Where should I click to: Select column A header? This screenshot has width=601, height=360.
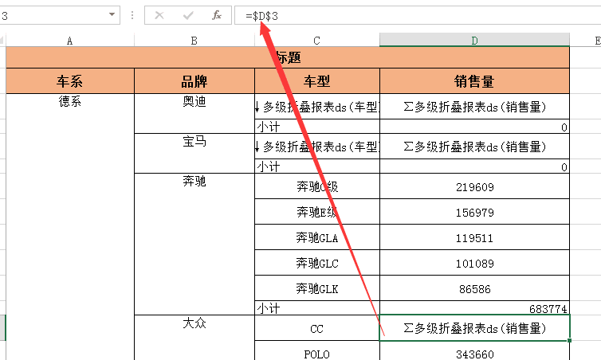coord(70,40)
